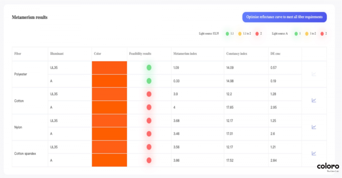Click DE cmc value 2.95
The image size is (342, 178).
pyautogui.click(x=274, y=107)
